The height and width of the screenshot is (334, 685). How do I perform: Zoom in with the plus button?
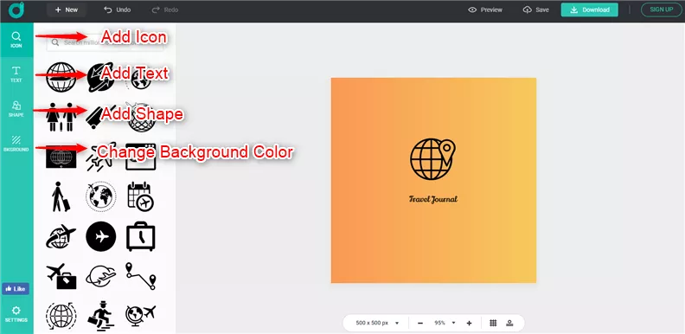point(469,323)
